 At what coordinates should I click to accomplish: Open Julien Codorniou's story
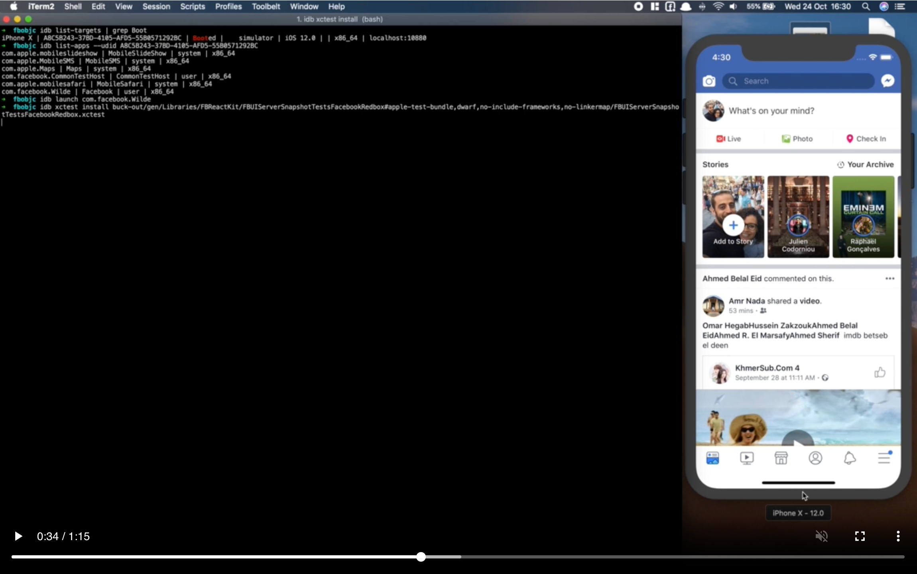pyautogui.click(x=798, y=217)
